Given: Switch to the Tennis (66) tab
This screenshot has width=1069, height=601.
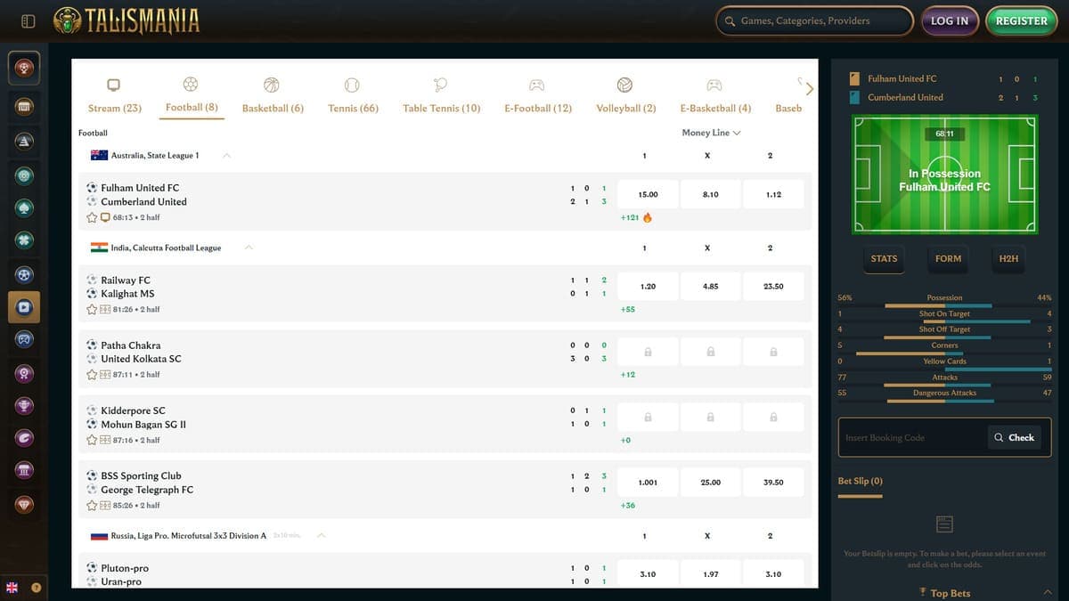Looking at the screenshot, I should [353, 97].
